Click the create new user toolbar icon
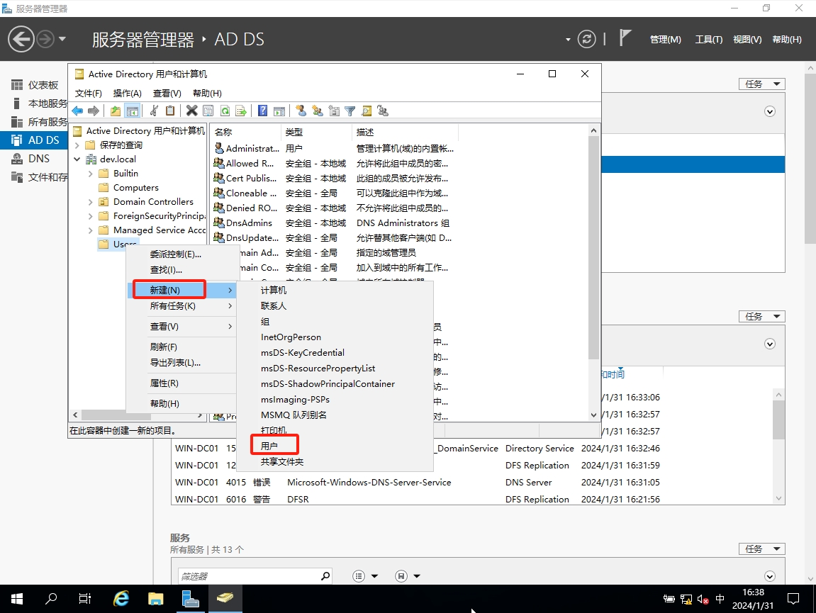The height and width of the screenshot is (613, 816). pos(301,111)
